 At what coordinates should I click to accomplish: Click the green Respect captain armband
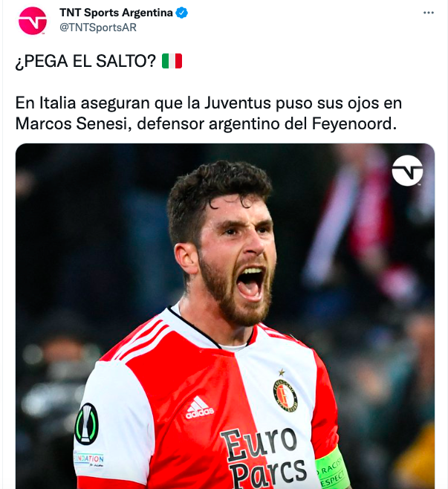pyautogui.click(x=331, y=468)
